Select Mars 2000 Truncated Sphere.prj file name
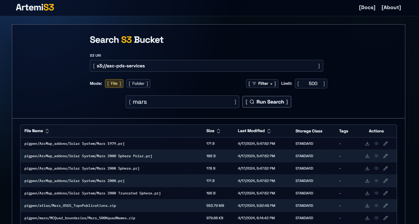Viewport: 419px width, 224px height. coord(93,193)
